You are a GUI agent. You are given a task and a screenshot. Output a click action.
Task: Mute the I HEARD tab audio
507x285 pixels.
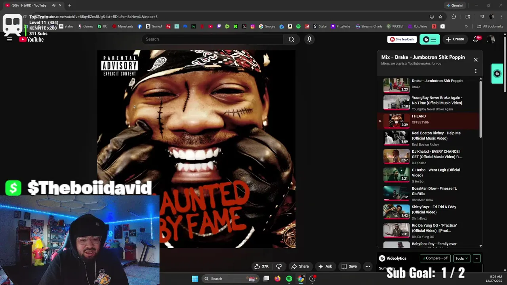pyautogui.click(x=53, y=5)
